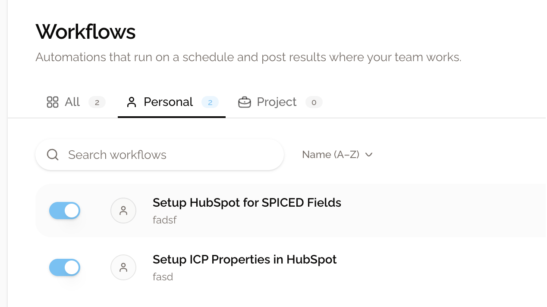The height and width of the screenshot is (307, 547).
Task: Turn off the Setup ICP Properties toggle
Action: point(65,267)
